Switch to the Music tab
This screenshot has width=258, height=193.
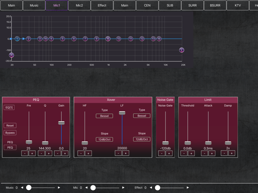click(x=34, y=6)
